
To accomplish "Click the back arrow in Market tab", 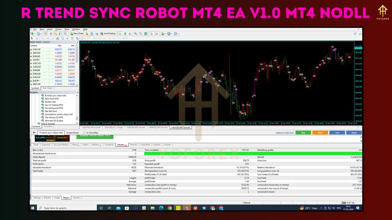I will pos(34,133).
